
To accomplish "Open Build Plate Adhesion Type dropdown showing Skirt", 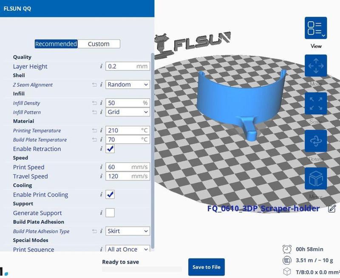I will pos(128,231).
